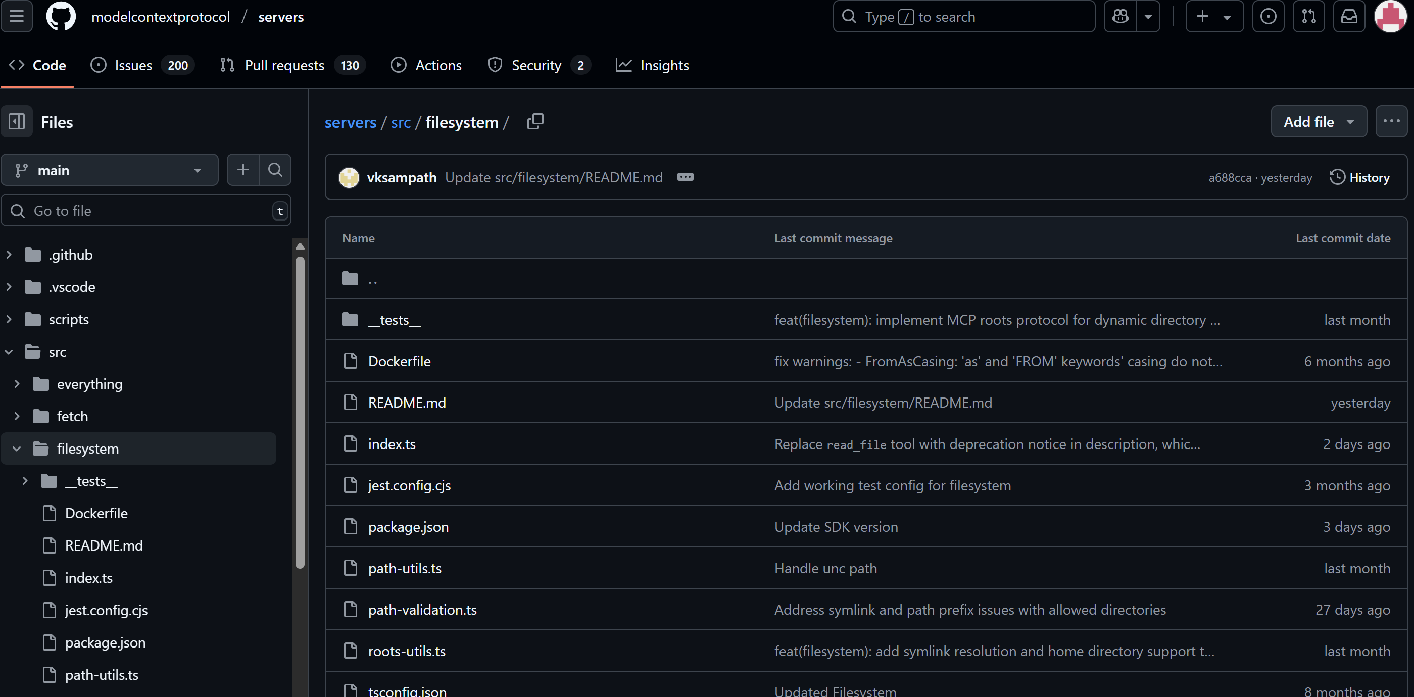Viewport: 1414px width, 697px height.
Task: Open the Copilot chat icon
Action: tap(1120, 17)
